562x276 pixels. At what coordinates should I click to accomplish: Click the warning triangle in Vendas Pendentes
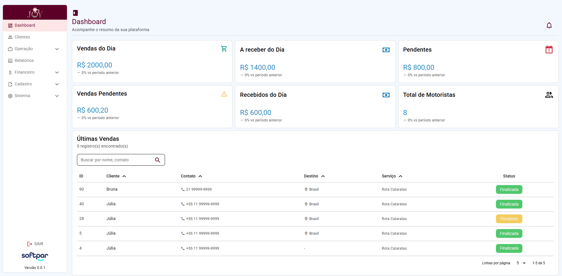tap(224, 94)
